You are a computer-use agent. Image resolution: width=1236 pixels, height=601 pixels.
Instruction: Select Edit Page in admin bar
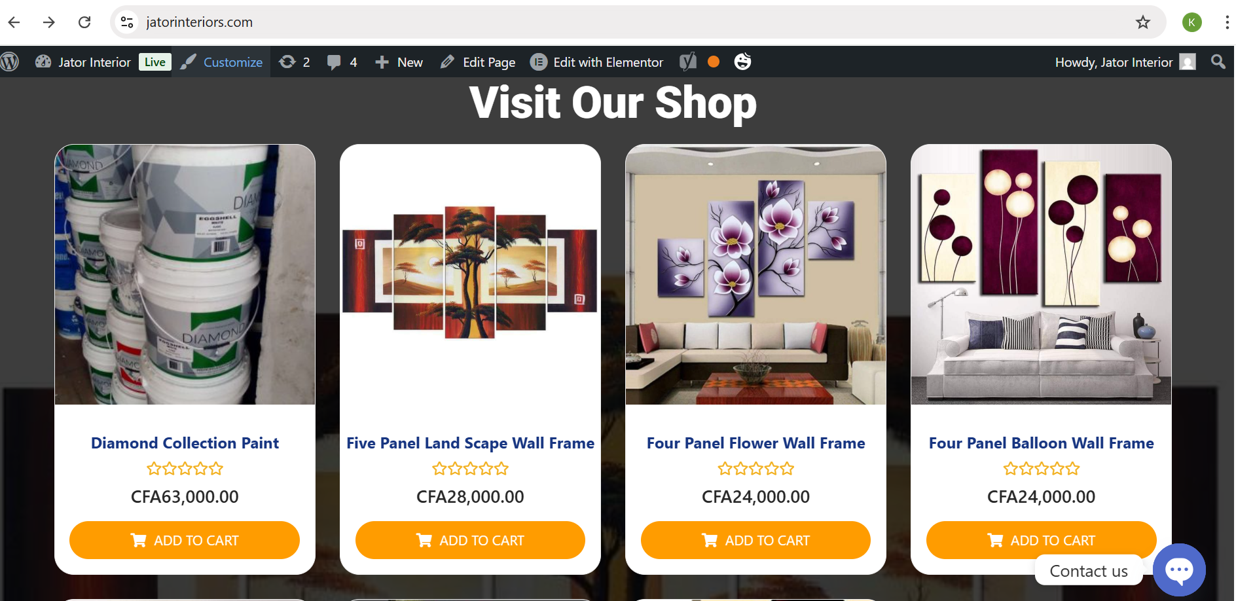(x=478, y=62)
